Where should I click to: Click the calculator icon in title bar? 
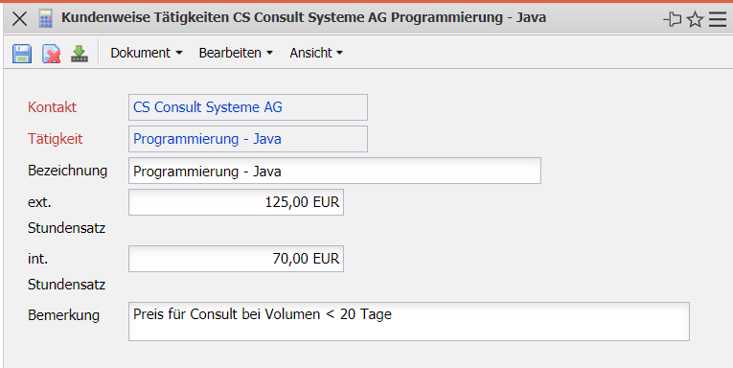coord(45,18)
